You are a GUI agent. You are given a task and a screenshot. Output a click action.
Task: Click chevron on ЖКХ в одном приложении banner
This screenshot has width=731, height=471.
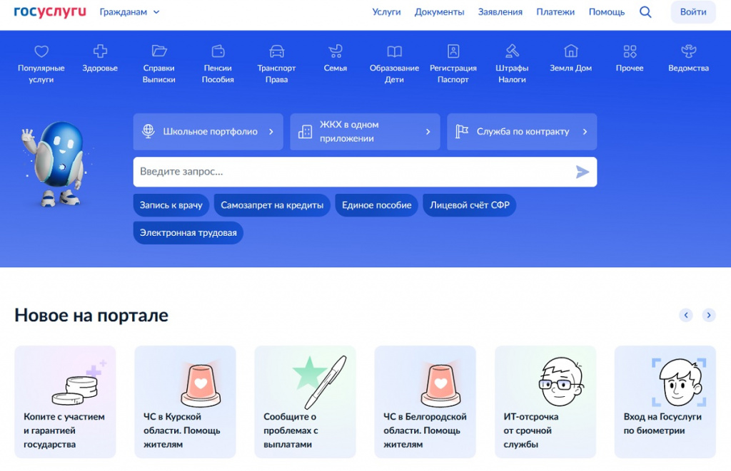428,132
